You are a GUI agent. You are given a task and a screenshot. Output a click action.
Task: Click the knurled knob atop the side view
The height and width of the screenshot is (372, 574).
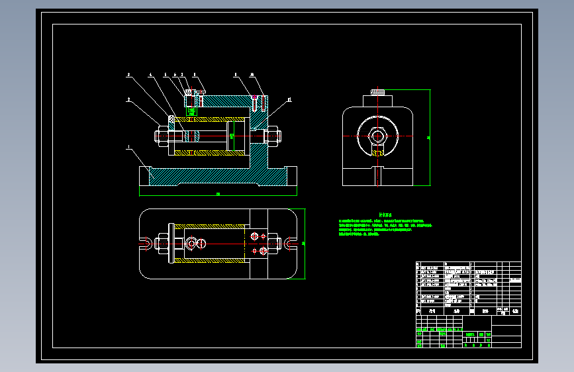tap(377, 93)
